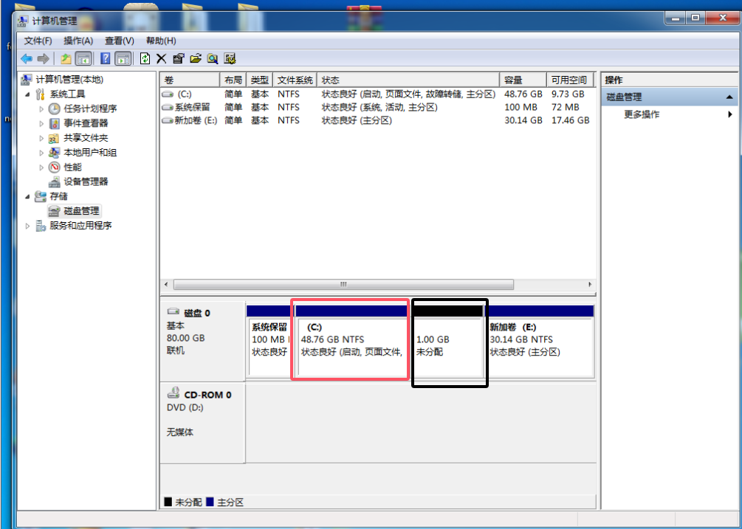Screen dimensions: 742x529
Task: Click 更多操作 in the actions pane
Action: [642, 114]
